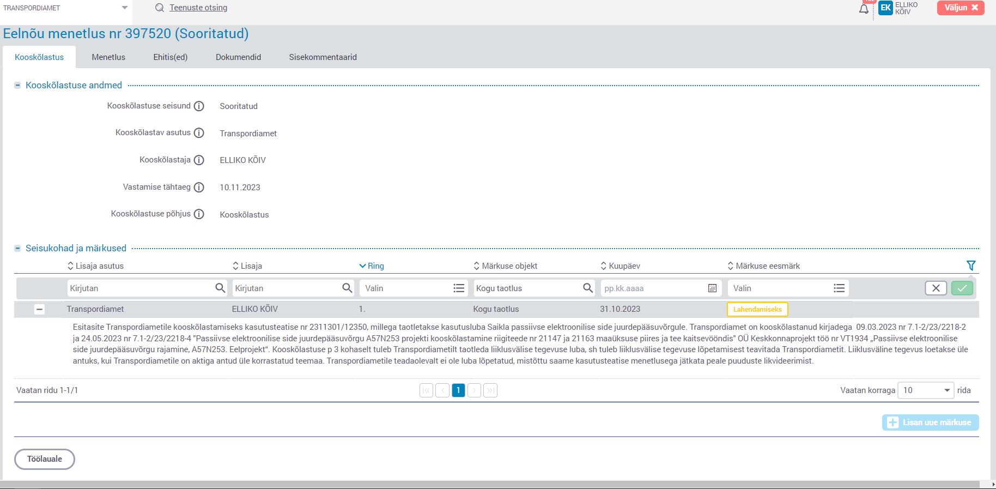996x489 pixels.
Task: Collapse the Kooskõlastuse andmed section
Action: pos(17,86)
